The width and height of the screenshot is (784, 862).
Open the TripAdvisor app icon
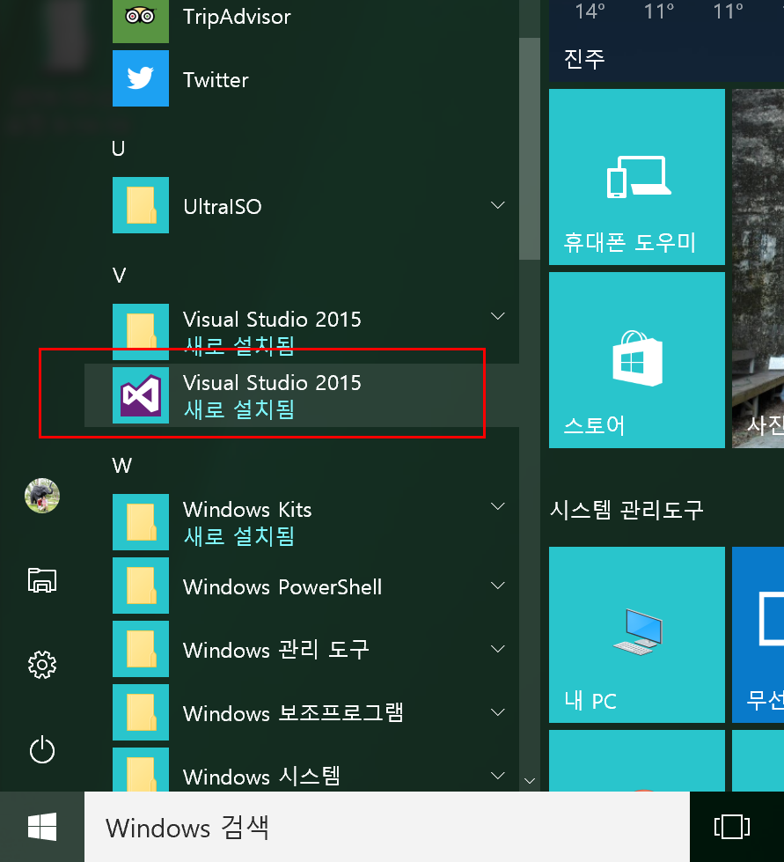(141, 19)
